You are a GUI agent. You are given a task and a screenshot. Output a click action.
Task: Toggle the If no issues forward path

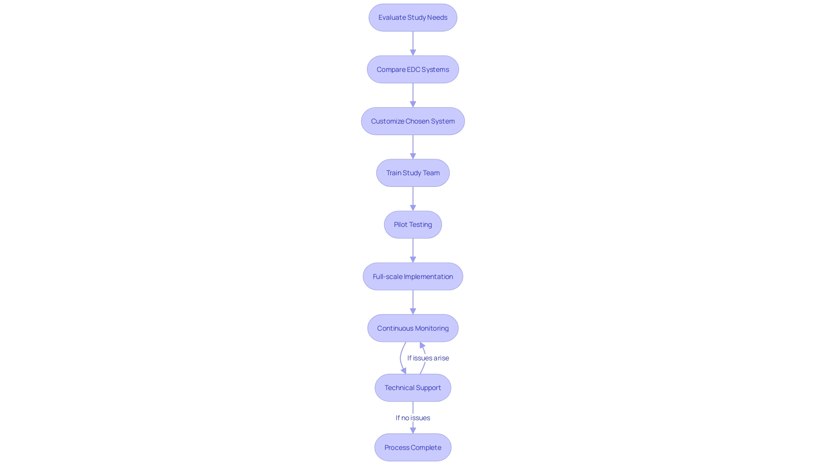(x=413, y=417)
